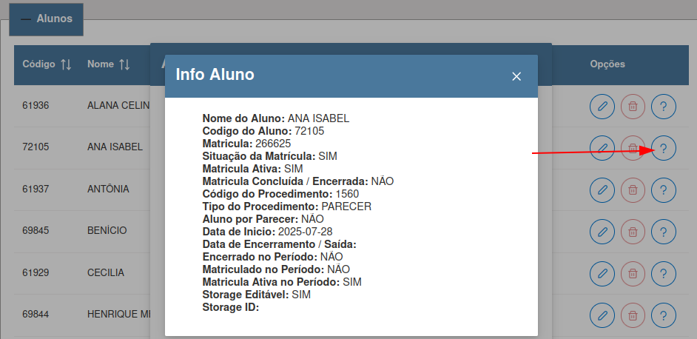Delete student ANTÔNIA with trash icon
This screenshot has height=339, width=697.
(633, 190)
